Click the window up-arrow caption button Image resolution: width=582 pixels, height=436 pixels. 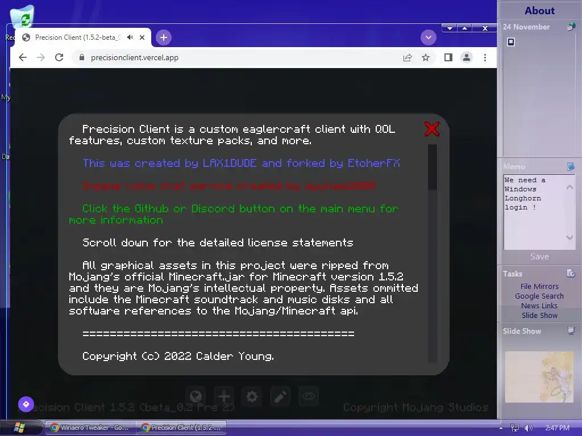[464, 28]
